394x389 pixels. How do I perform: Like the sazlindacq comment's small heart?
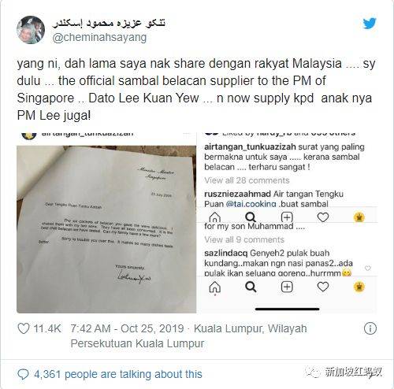(x=368, y=268)
